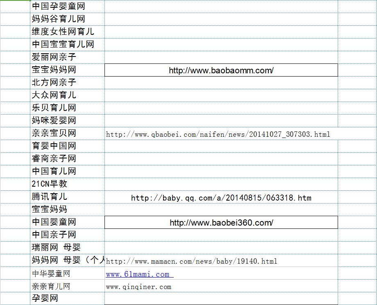Click the http://www.baobaomm.com/ cell
Screen dimensions: 377x305
click(x=221, y=70)
